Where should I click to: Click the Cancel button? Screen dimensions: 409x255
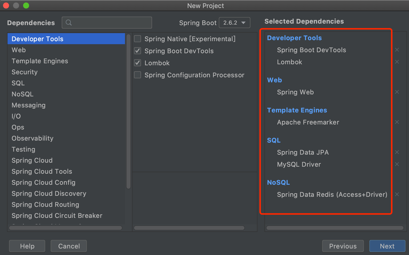(x=69, y=246)
